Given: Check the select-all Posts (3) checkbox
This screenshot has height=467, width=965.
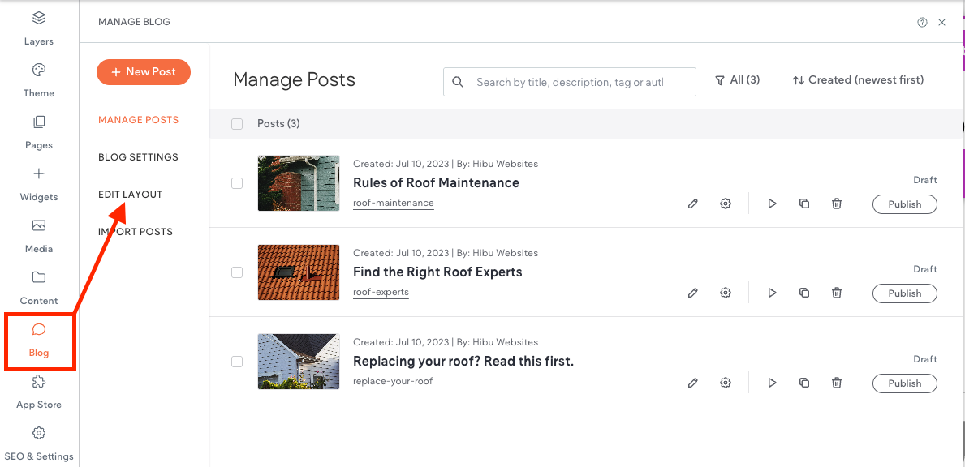Looking at the screenshot, I should click(x=237, y=124).
